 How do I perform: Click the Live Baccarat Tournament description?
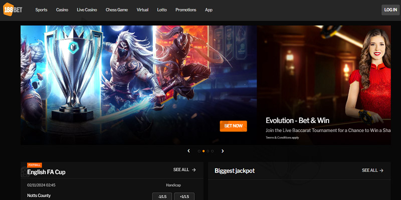[x=328, y=130]
